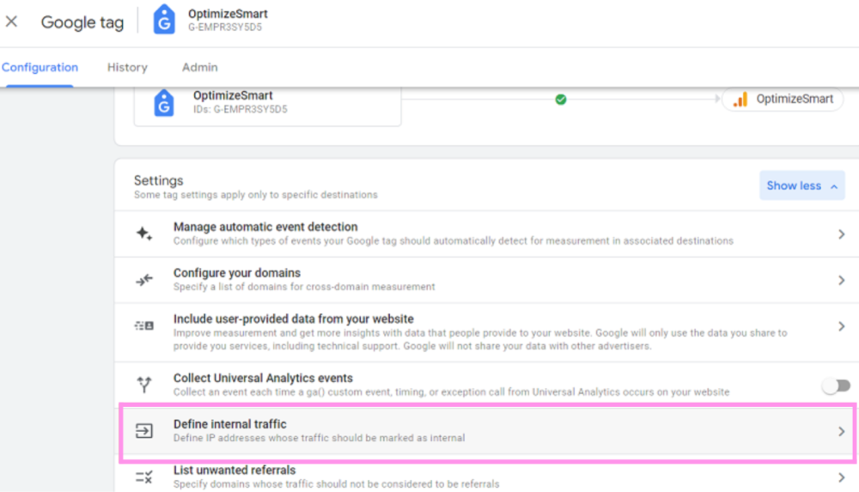Click the cross-domain arrows icon
859x492 pixels.
[x=144, y=280]
